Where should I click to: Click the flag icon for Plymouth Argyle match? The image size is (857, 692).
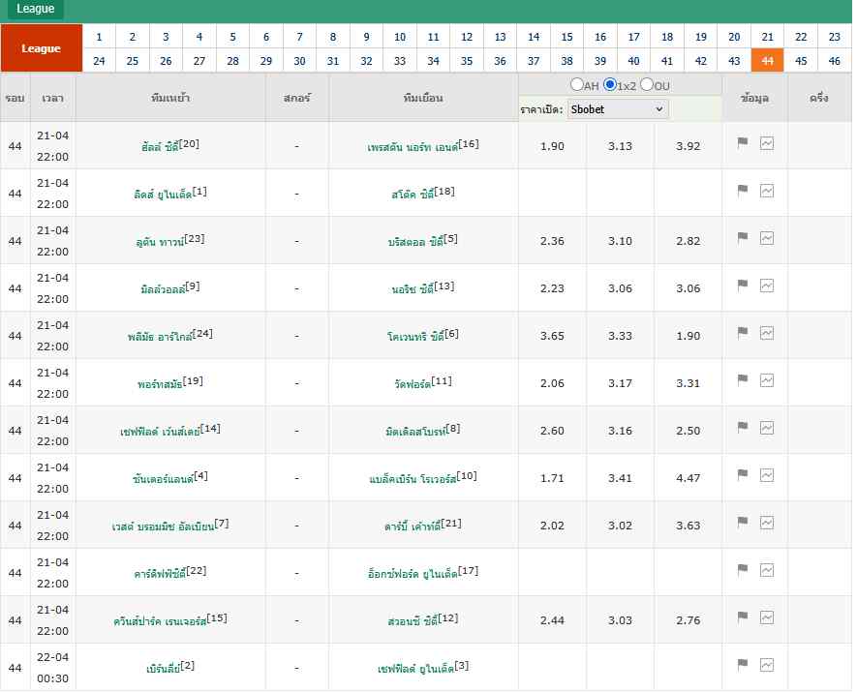tap(743, 333)
